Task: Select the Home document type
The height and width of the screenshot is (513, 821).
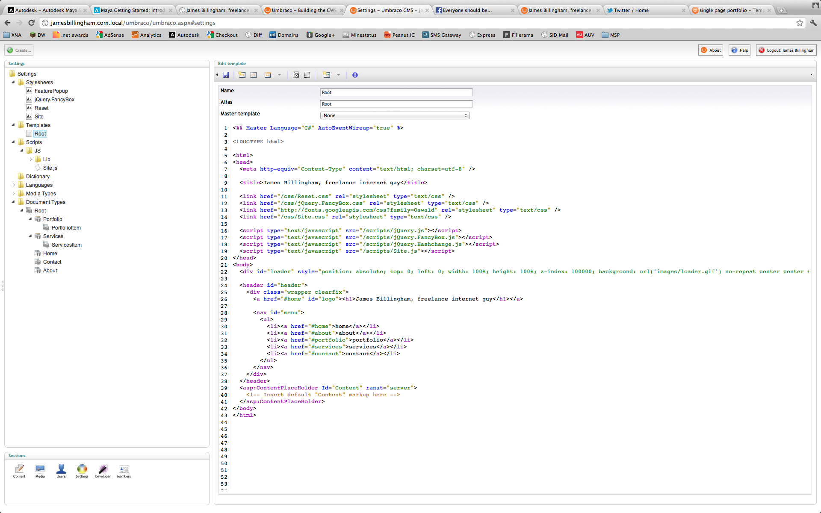Action: 50,253
